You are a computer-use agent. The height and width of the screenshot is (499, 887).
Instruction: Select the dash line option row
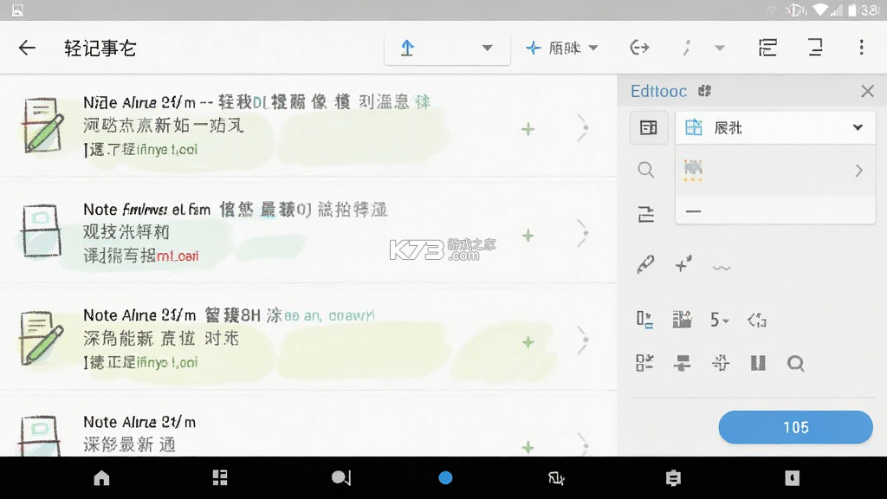click(775, 211)
